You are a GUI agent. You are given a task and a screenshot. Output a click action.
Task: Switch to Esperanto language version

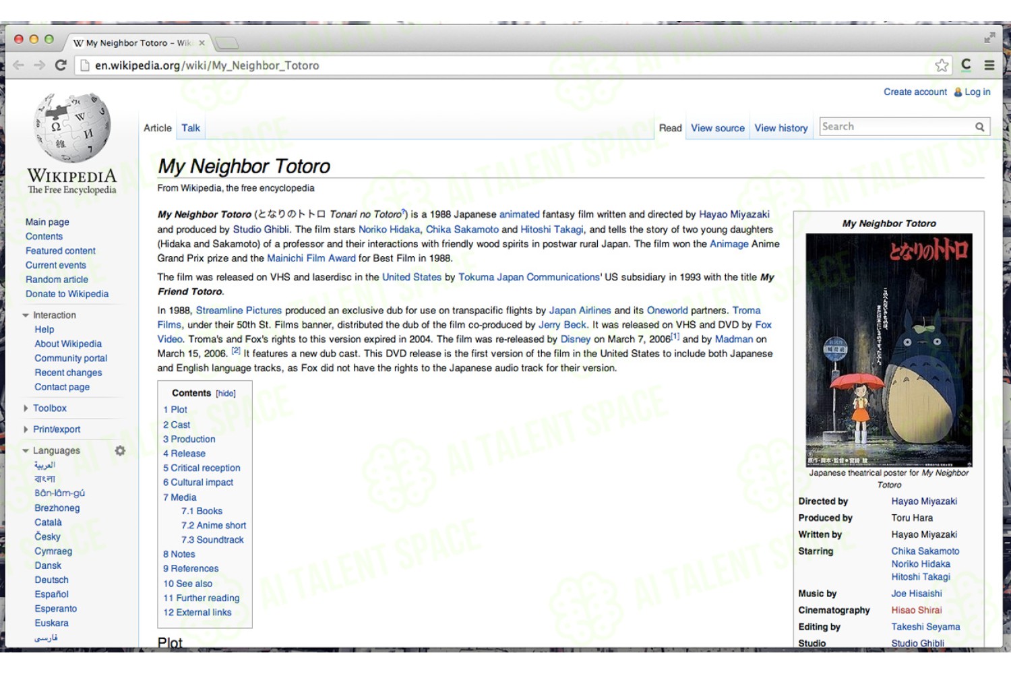55,609
